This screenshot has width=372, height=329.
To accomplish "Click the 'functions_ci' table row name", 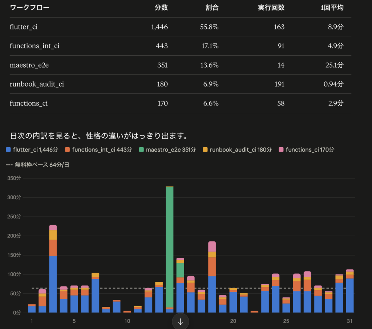I will coord(28,103).
